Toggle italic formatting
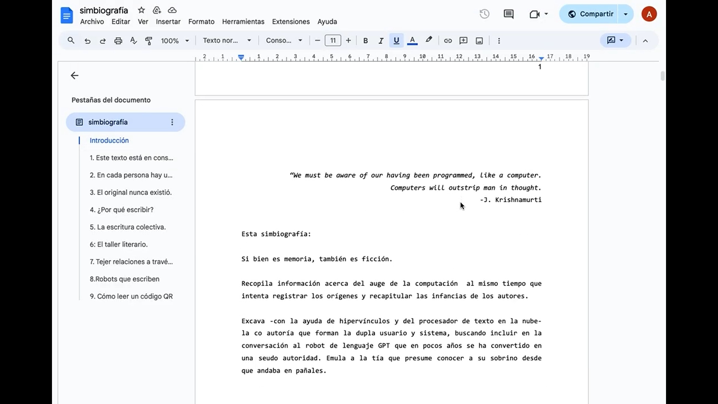Viewport: 718px width, 404px height. 381,41
